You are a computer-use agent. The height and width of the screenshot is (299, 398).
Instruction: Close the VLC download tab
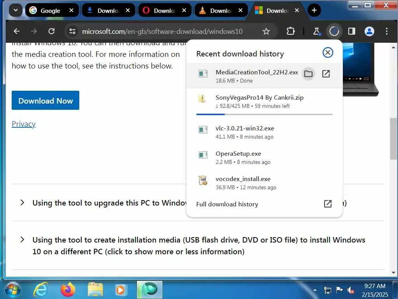tap(240, 11)
